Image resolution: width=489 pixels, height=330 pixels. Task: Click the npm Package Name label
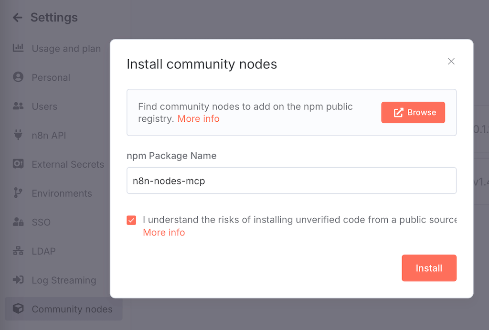171,156
